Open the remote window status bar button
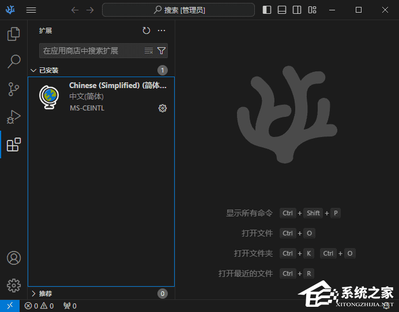The height and width of the screenshot is (312, 399). point(10,306)
